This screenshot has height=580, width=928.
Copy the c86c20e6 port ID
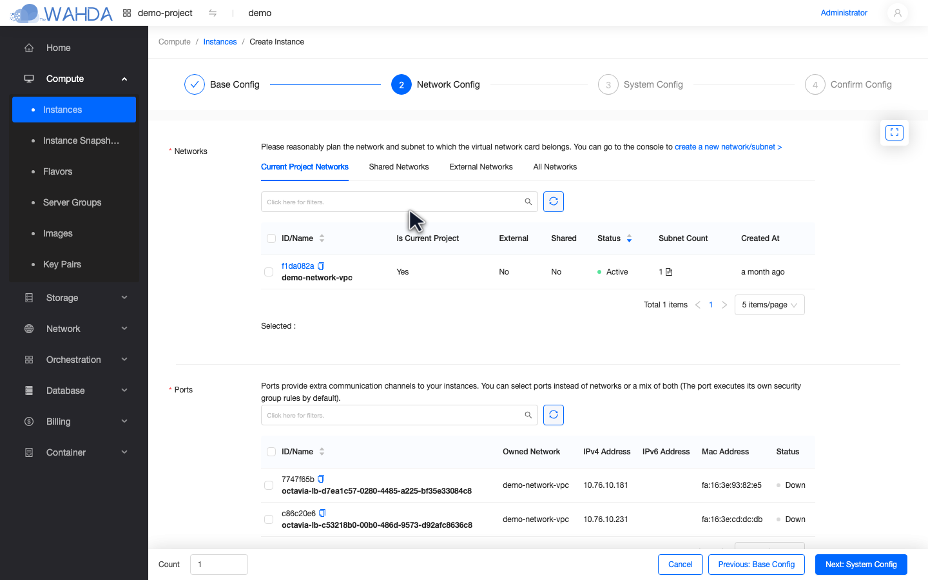point(322,514)
